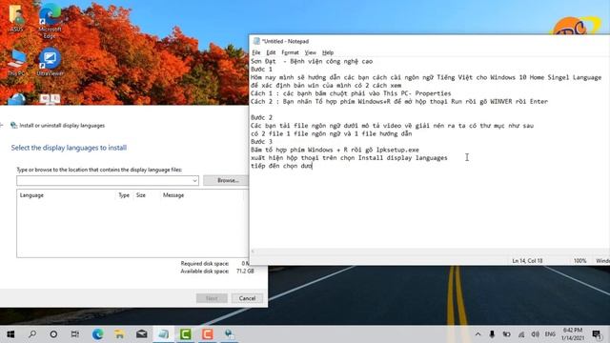Open green Camtasia icon in taskbar
610x343 pixels.
tap(185, 334)
